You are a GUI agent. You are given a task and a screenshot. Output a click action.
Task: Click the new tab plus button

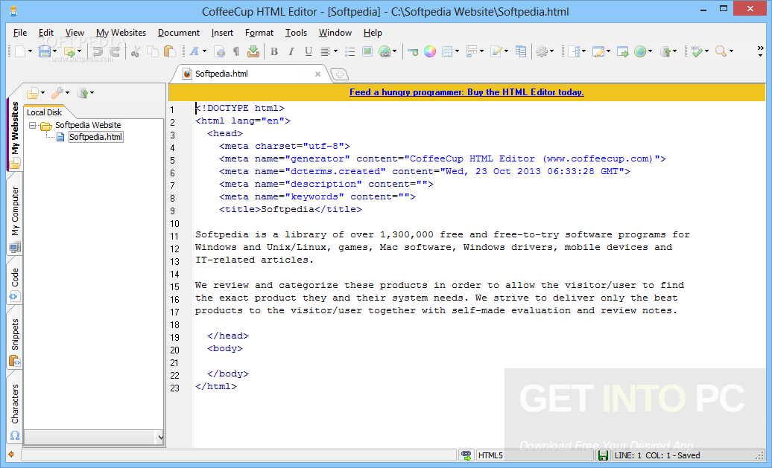coord(339,74)
